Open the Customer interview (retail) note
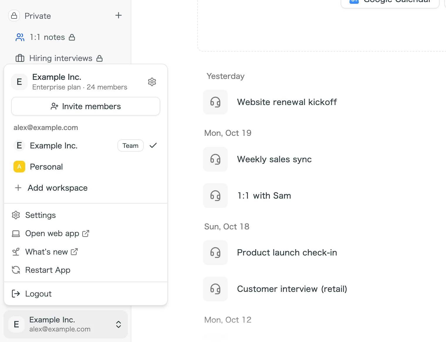The height and width of the screenshot is (342, 446). click(x=292, y=289)
